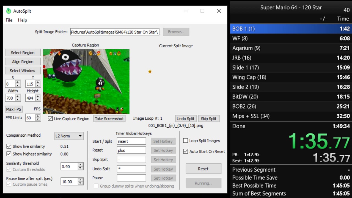Open the Help menu
Screen dimensions: 352x198
click(23, 20)
